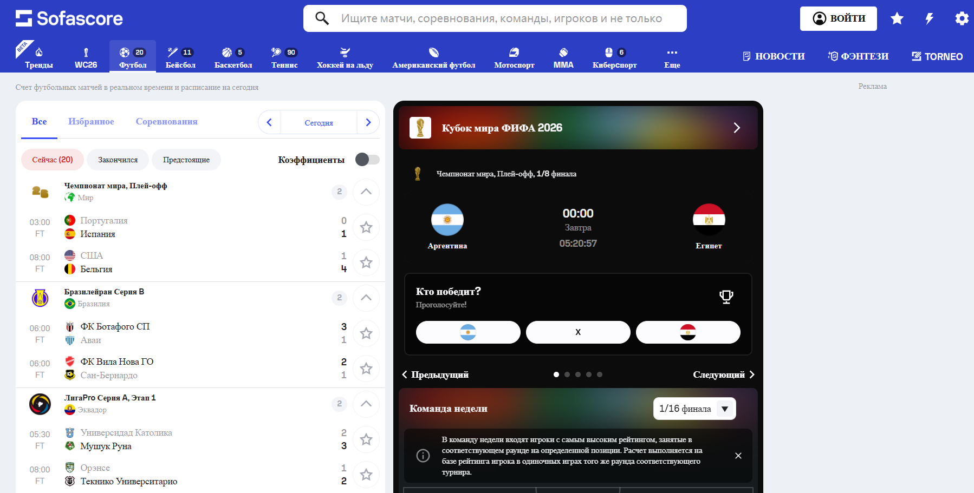Go to Следующий featured match

724,374
